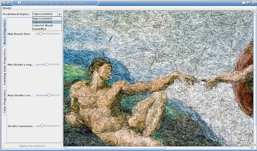Open the Color Properties tab
The image size is (257, 151).
[5, 101]
